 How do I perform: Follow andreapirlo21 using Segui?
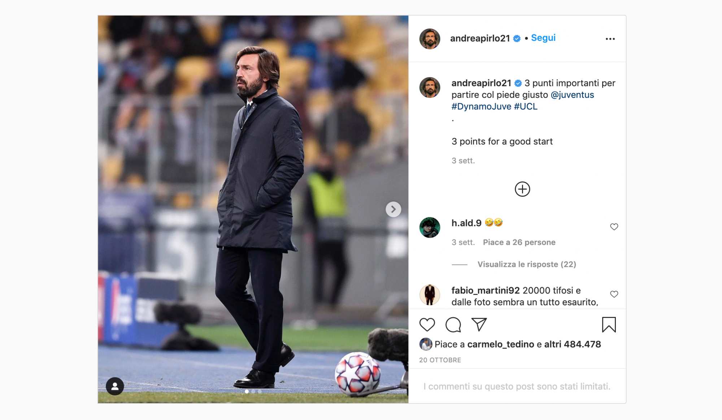tap(543, 38)
